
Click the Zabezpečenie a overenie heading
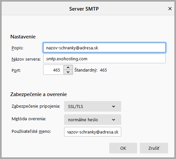point(39,94)
